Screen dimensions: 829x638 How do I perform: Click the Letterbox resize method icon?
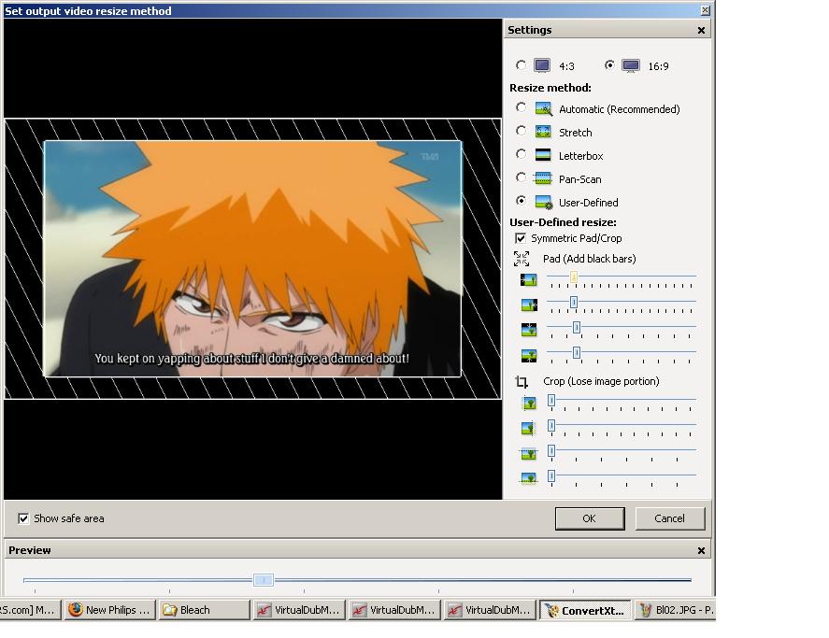[543, 155]
